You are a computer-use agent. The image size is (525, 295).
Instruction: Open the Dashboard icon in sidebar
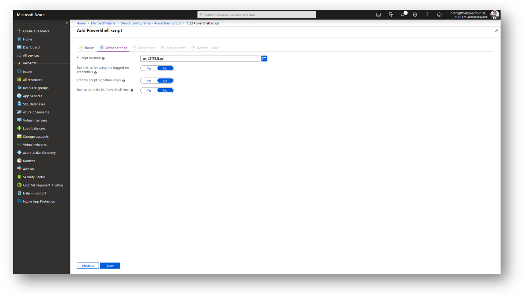tap(19, 47)
